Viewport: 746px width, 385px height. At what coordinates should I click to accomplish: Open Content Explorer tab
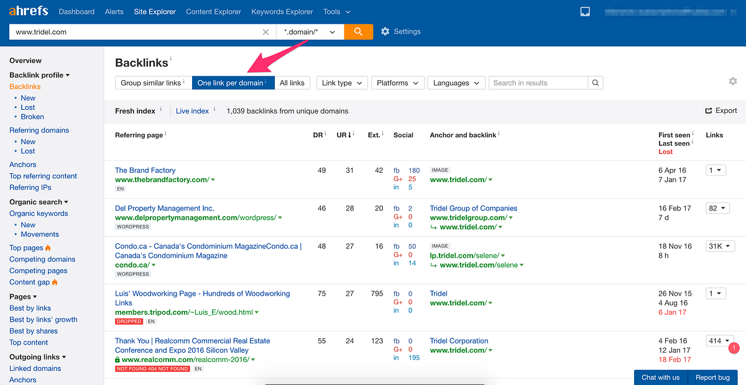[x=214, y=11]
